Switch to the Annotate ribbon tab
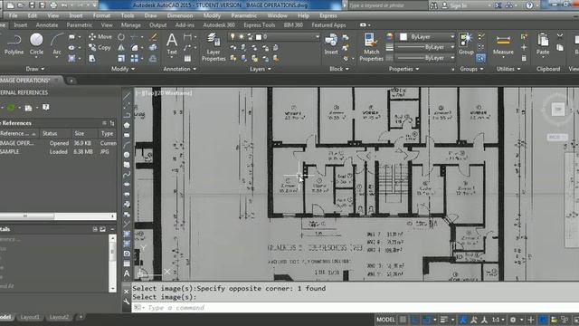579x326 pixels. coord(47,25)
